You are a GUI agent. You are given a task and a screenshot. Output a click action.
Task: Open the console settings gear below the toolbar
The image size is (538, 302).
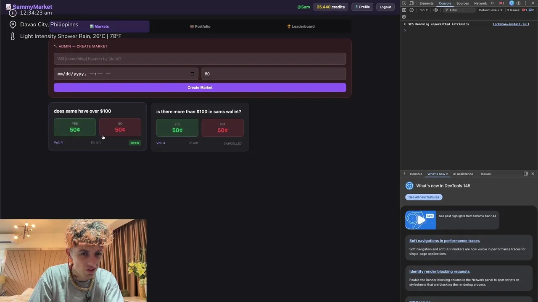coord(404,17)
